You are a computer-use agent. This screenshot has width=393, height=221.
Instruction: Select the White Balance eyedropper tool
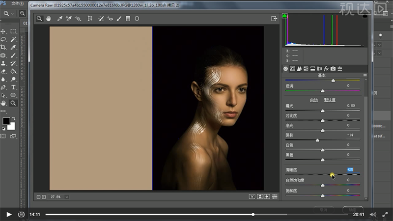[59, 19]
